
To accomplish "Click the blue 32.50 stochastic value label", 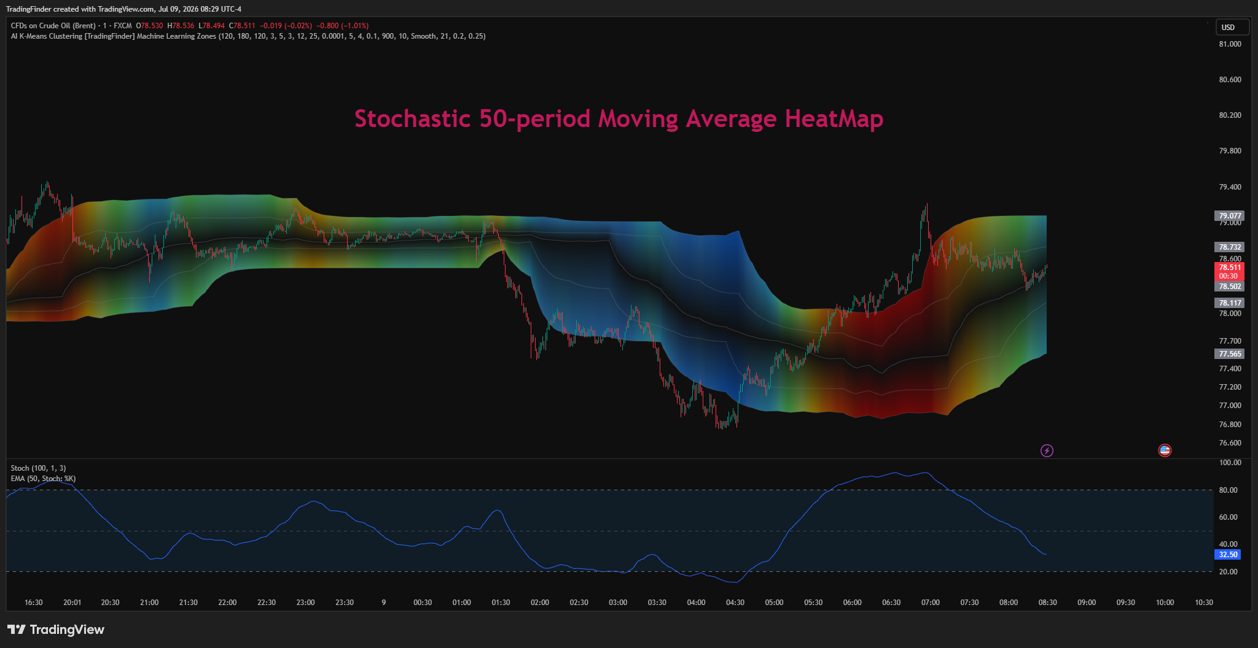I will [1229, 555].
